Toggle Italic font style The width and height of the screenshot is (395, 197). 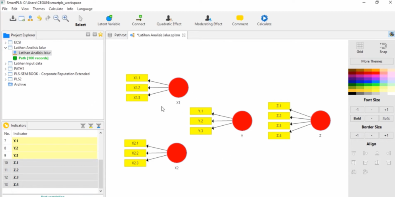(x=386, y=118)
